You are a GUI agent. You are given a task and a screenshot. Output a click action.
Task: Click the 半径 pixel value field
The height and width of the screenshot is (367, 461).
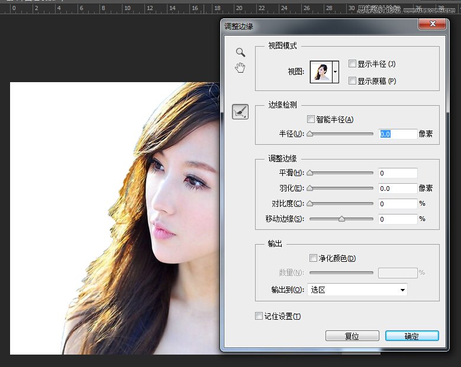[x=398, y=134]
